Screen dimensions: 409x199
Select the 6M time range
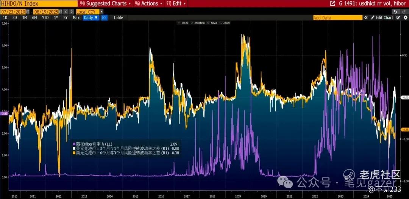34,17
